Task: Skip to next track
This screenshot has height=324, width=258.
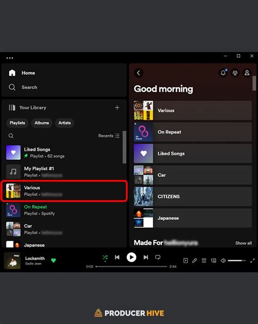Action: pos(146,257)
